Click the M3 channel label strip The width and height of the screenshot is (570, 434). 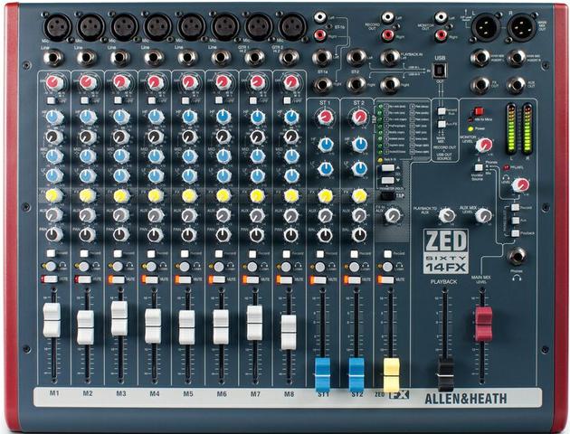(120, 394)
